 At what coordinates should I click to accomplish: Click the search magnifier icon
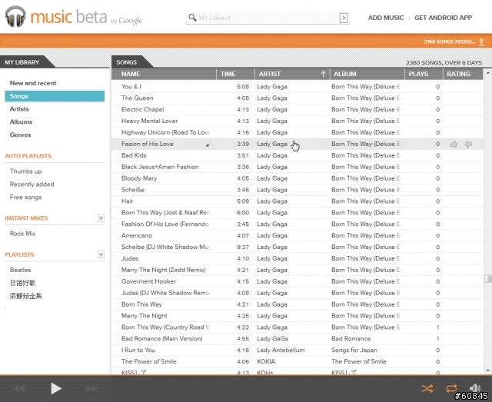(x=192, y=17)
